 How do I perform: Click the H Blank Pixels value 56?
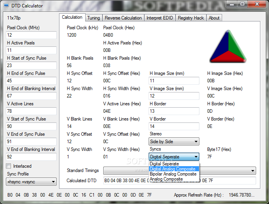tap(69, 66)
